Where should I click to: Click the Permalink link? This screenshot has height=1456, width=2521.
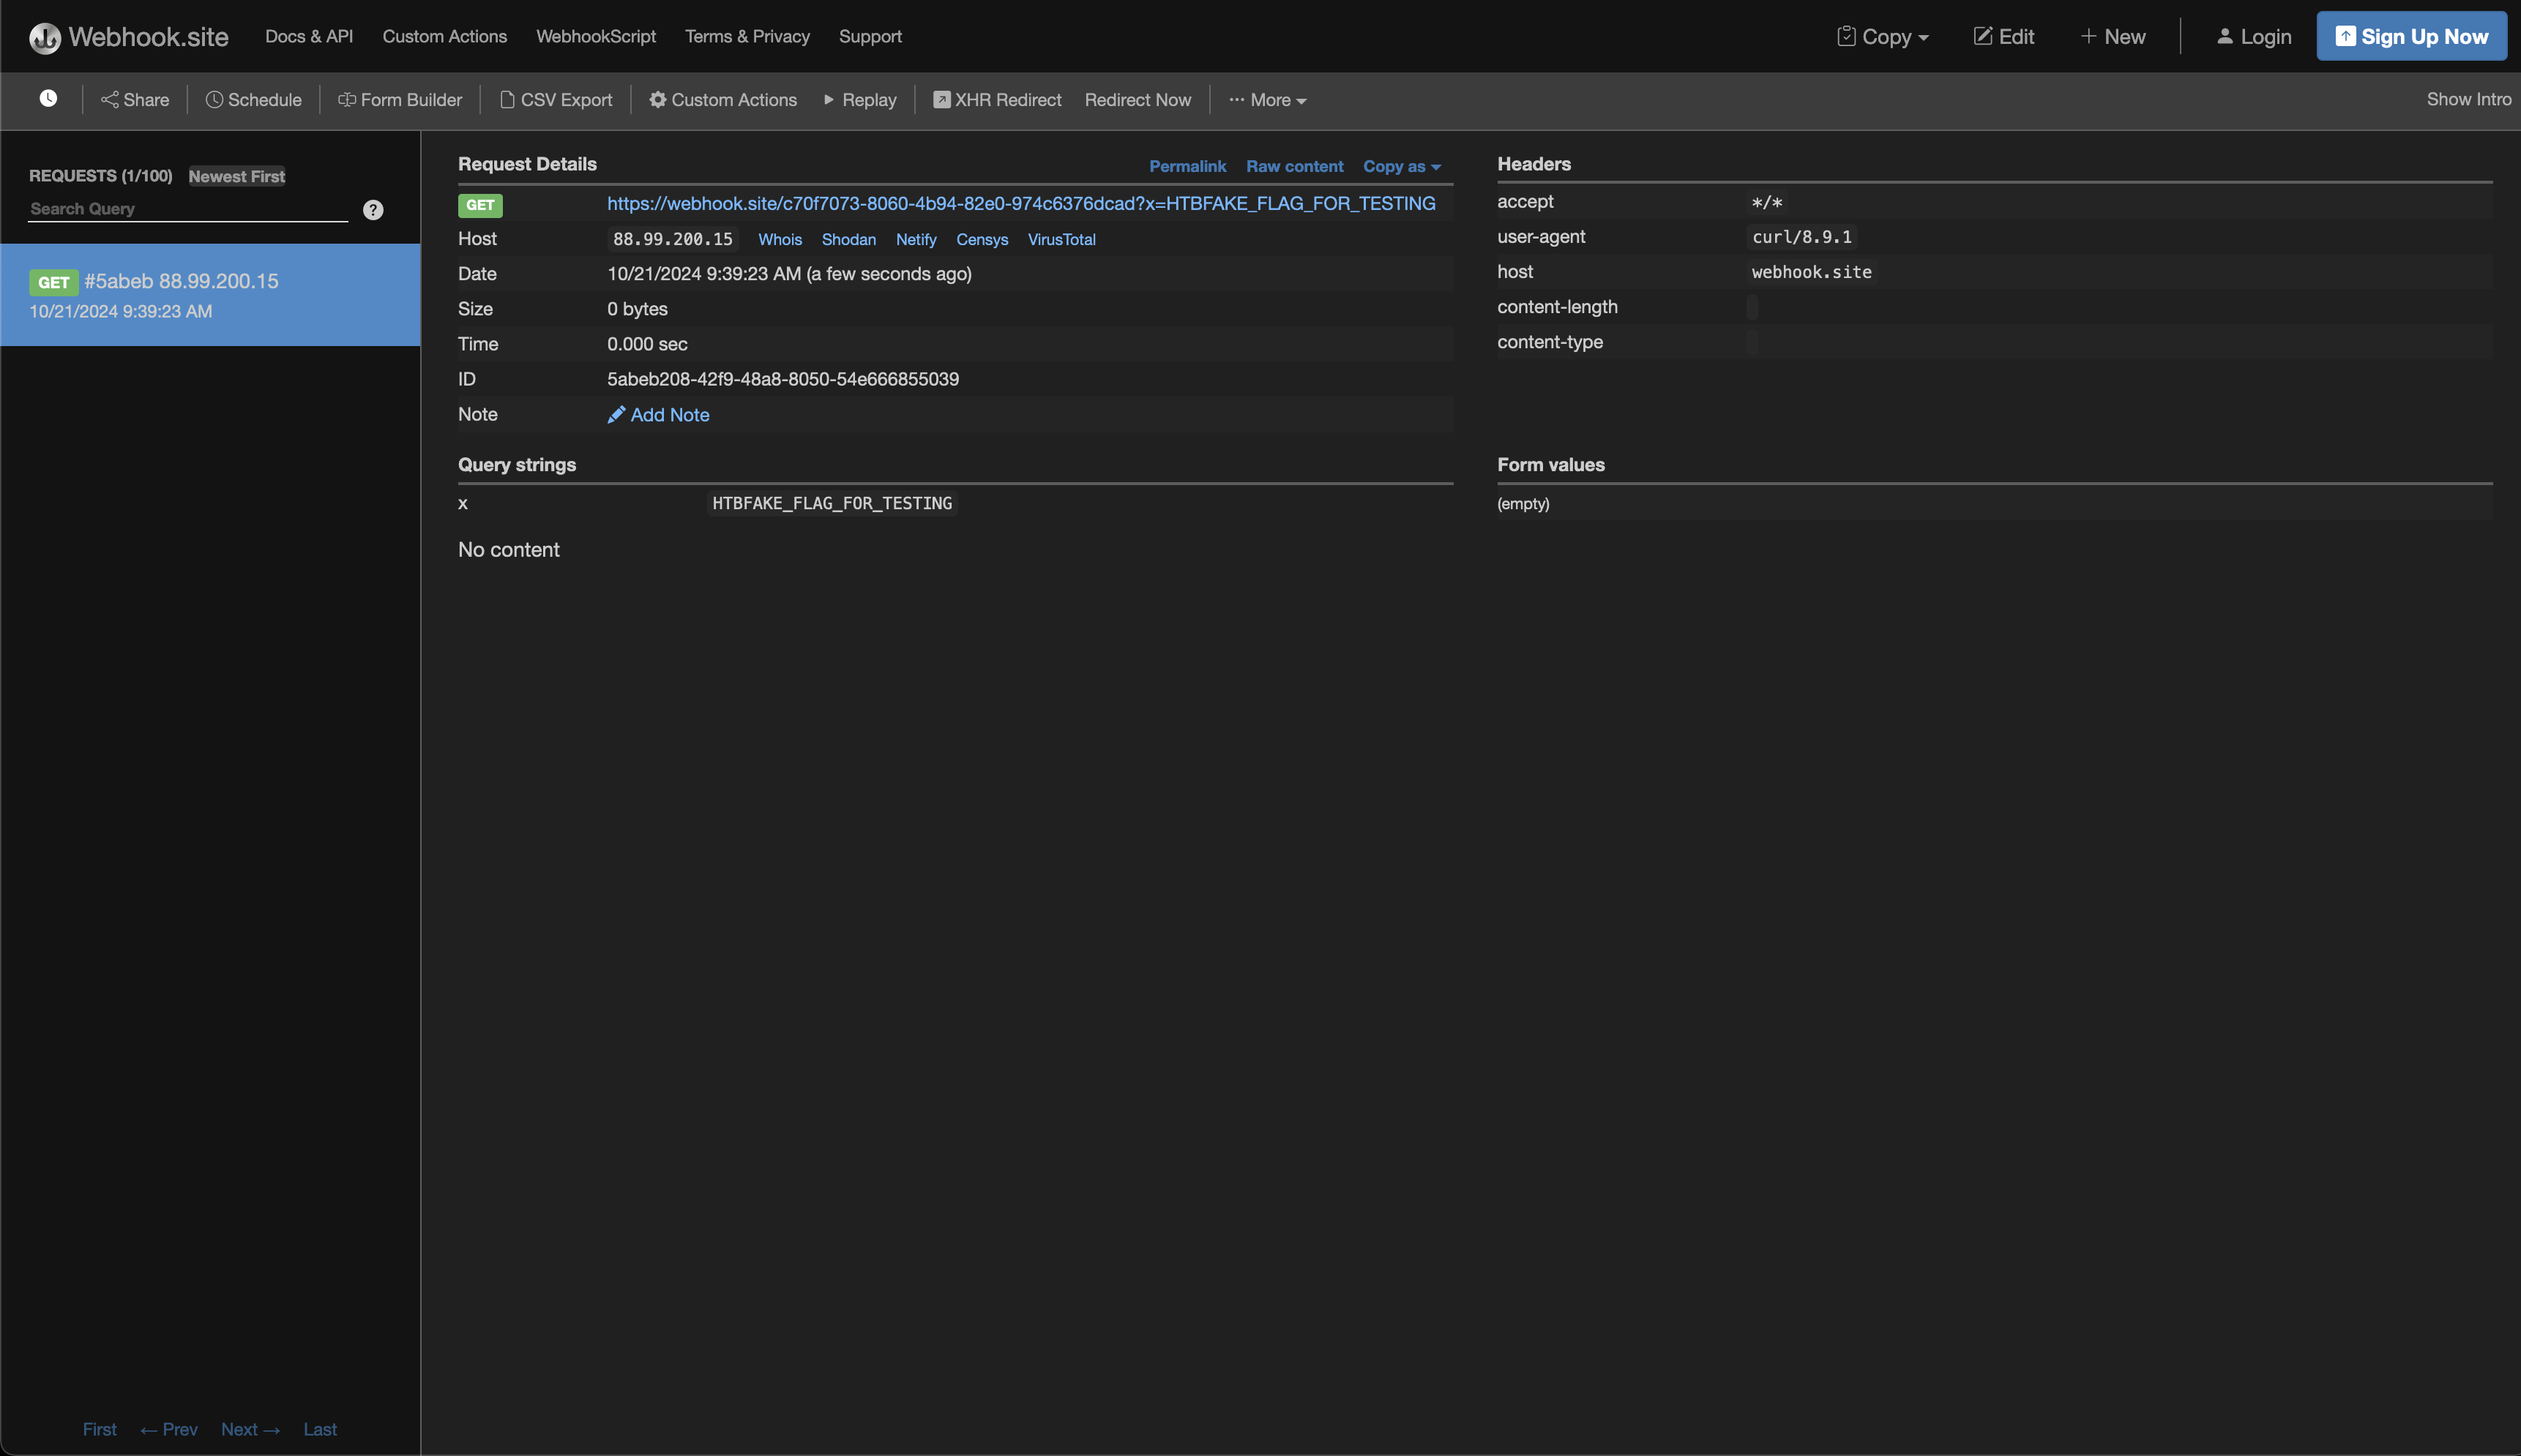coord(1187,166)
